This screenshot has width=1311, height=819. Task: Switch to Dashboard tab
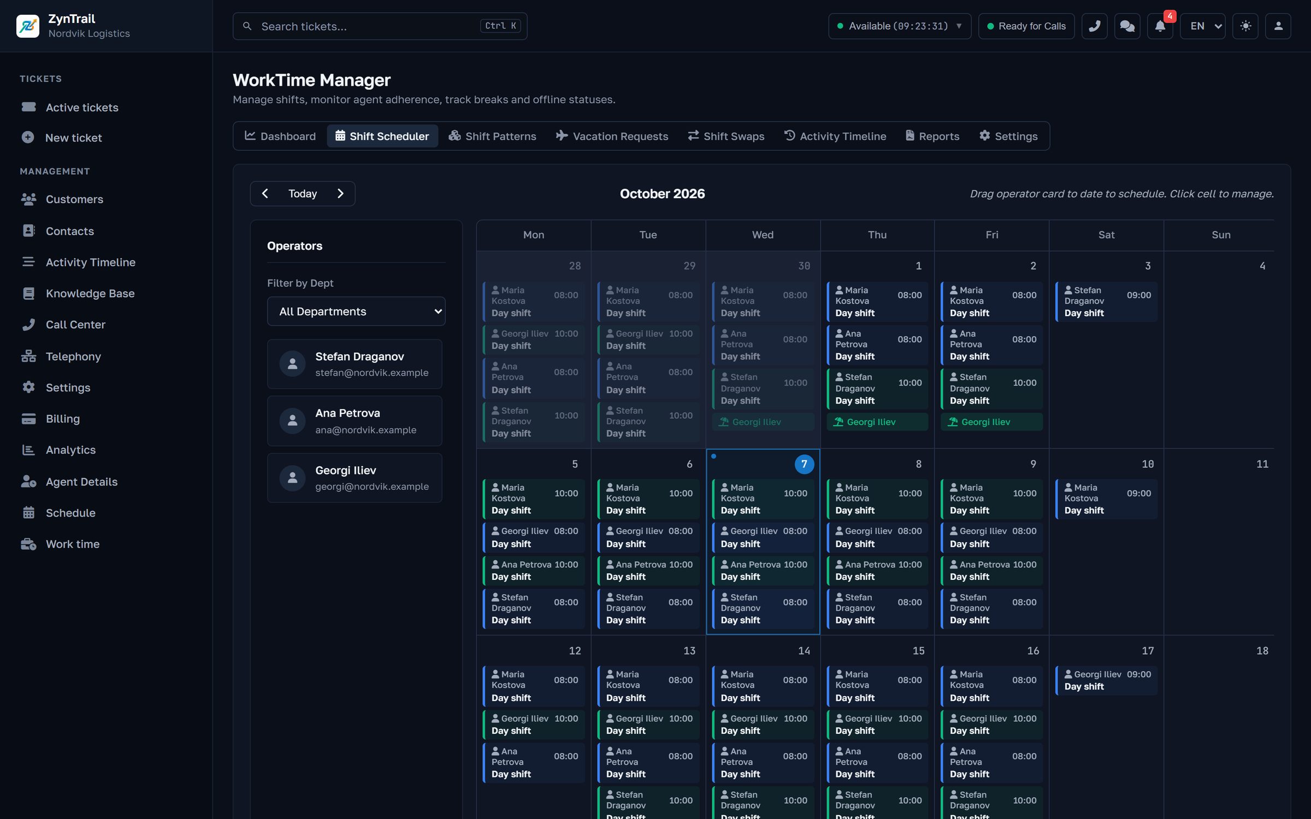pyautogui.click(x=280, y=136)
